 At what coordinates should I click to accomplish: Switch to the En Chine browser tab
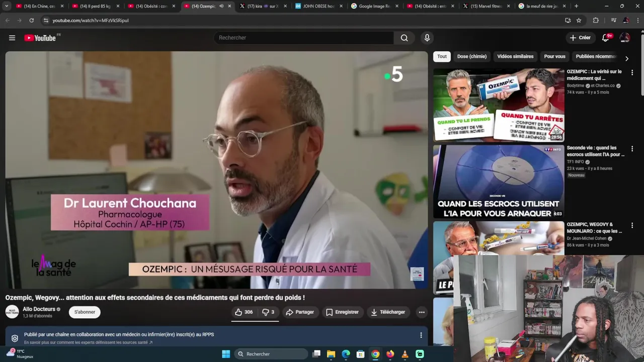click(x=39, y=6)
